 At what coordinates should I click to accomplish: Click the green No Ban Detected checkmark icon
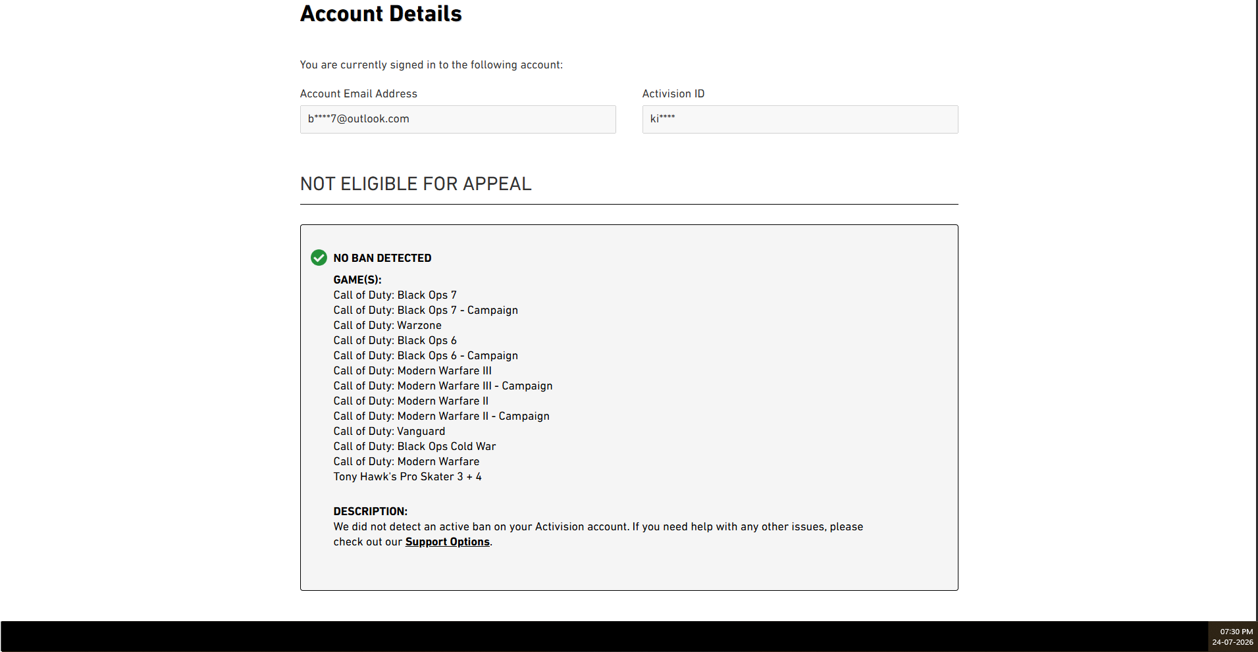tap(319, 257)
